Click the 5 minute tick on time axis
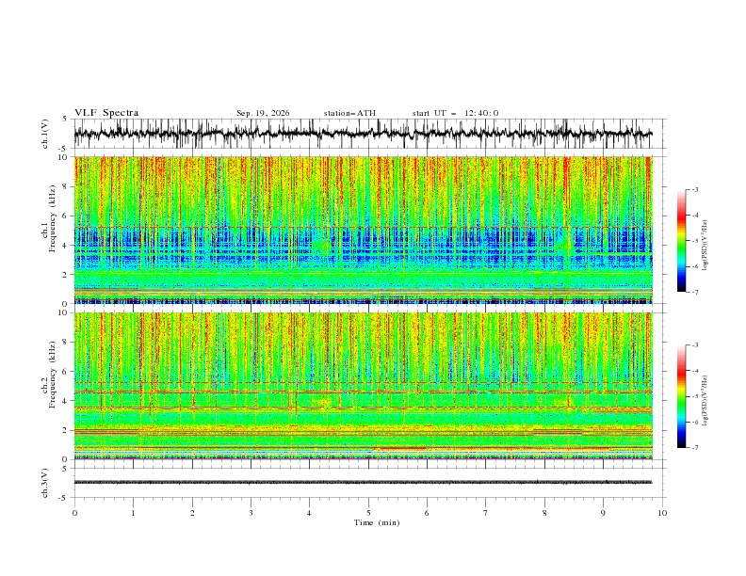Viewport: 746px width, 576px height. click(368, 513)
